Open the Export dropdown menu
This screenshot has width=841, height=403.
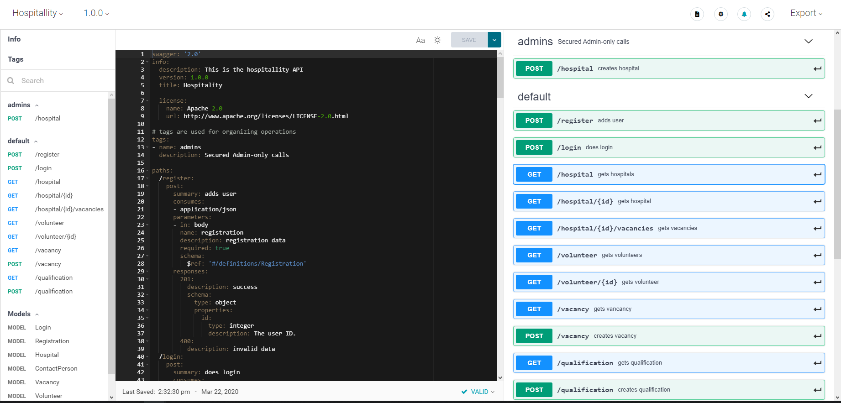tap(806, 13)
